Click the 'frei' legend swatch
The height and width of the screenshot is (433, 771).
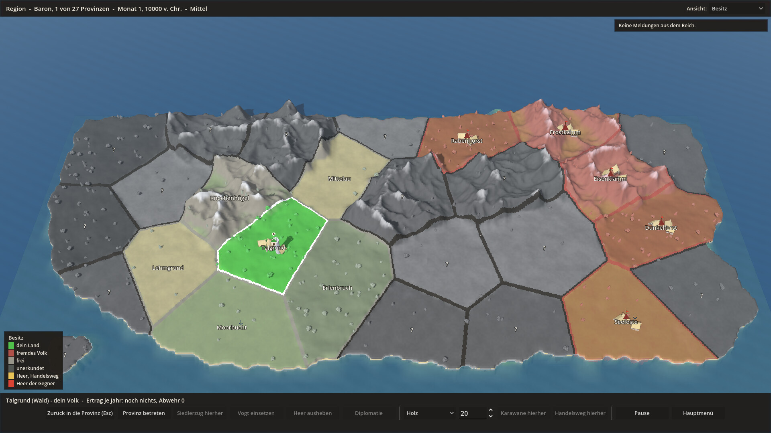[11, 361]
